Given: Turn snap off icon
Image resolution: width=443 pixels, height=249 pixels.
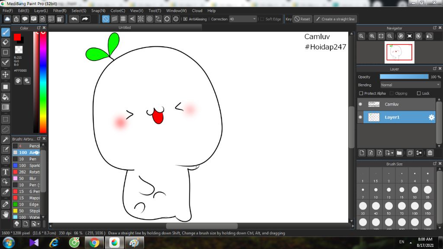Looking at the screenshot, I should 106,19.
